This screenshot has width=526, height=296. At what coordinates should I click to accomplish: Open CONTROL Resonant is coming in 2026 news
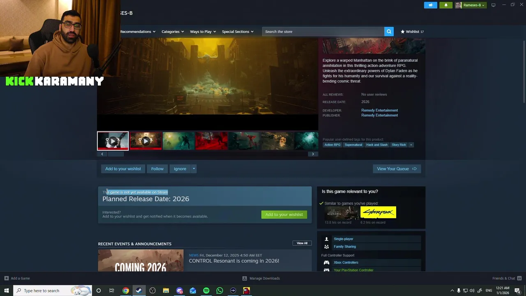[x=234, y=261]
